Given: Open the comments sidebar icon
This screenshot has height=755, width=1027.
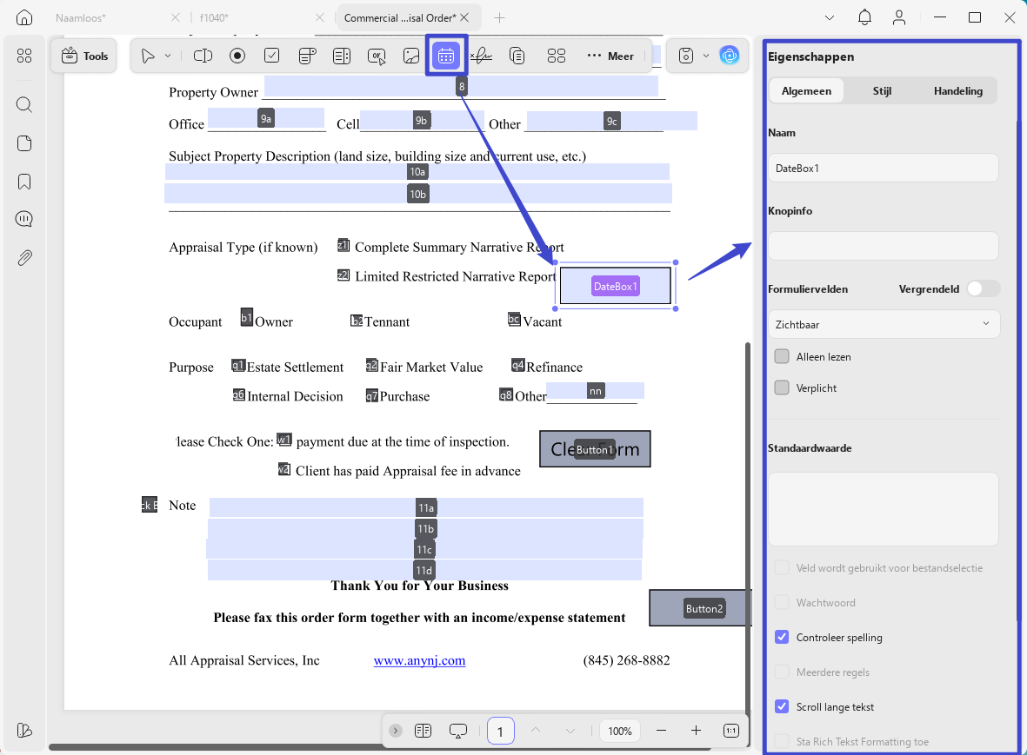Looking at the screenshot, I should (x=24, y=219).
